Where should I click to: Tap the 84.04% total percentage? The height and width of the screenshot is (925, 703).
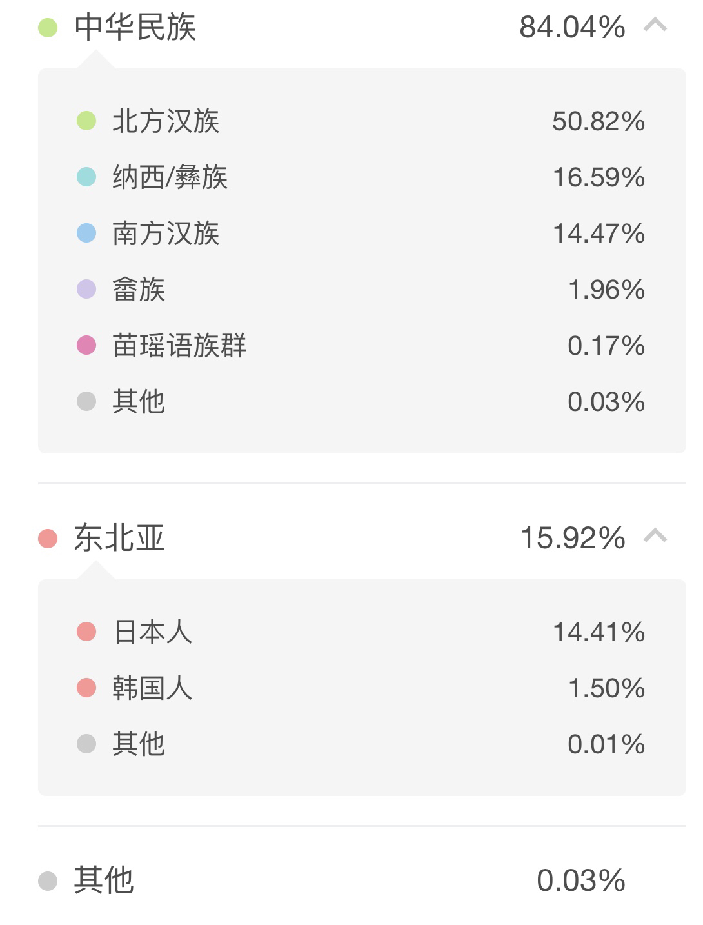coord(572,27)
